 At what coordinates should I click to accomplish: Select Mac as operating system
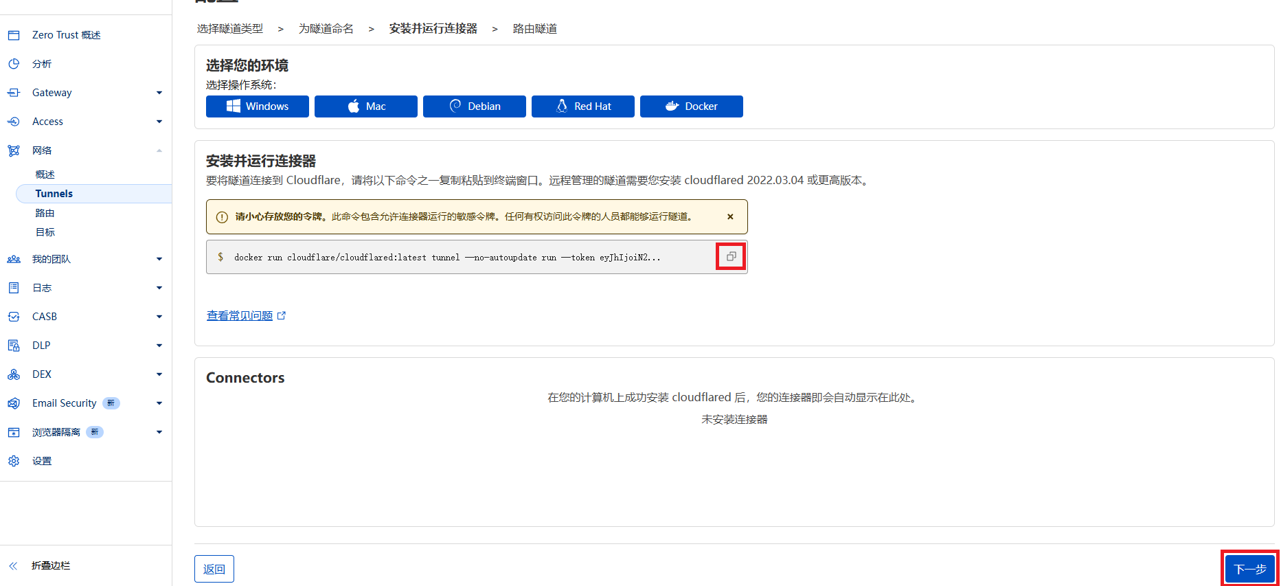(x=366, y=106)
